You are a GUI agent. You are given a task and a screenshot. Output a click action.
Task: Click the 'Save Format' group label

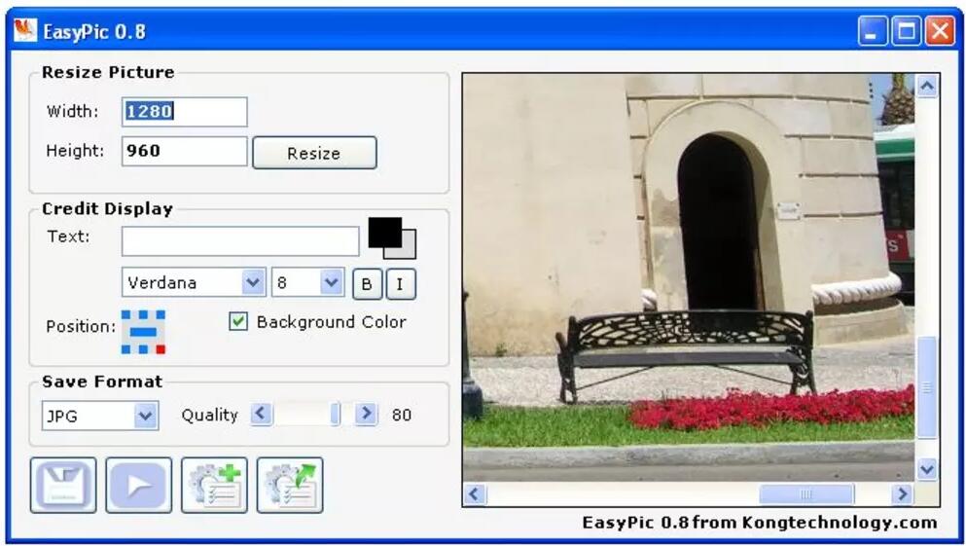click(102, 382)
